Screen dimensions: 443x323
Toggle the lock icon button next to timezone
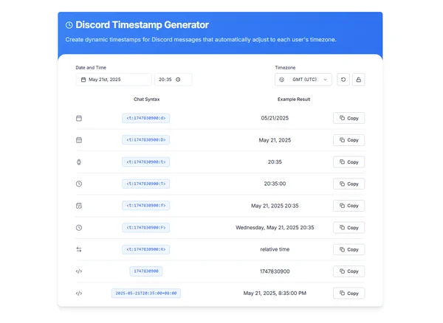point(358,80)
